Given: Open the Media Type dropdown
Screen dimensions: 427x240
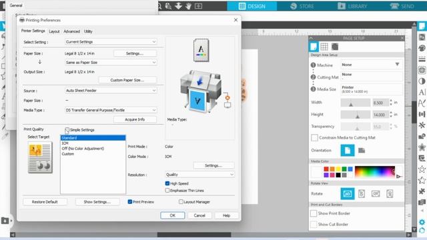Looking at the screenshot, I should [x=111, y=110].
